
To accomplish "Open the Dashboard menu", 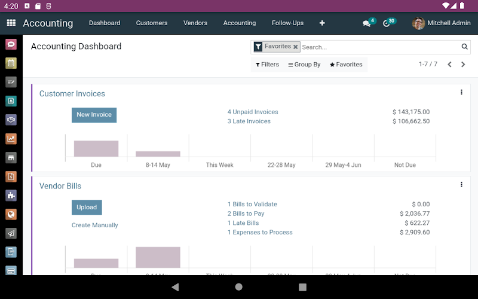I will click(x=105, y=23).
